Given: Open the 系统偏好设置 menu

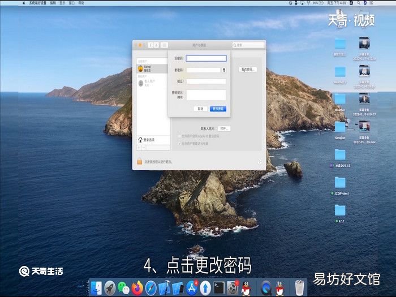Looking at the screenshot, I should [x=37, y=3].
